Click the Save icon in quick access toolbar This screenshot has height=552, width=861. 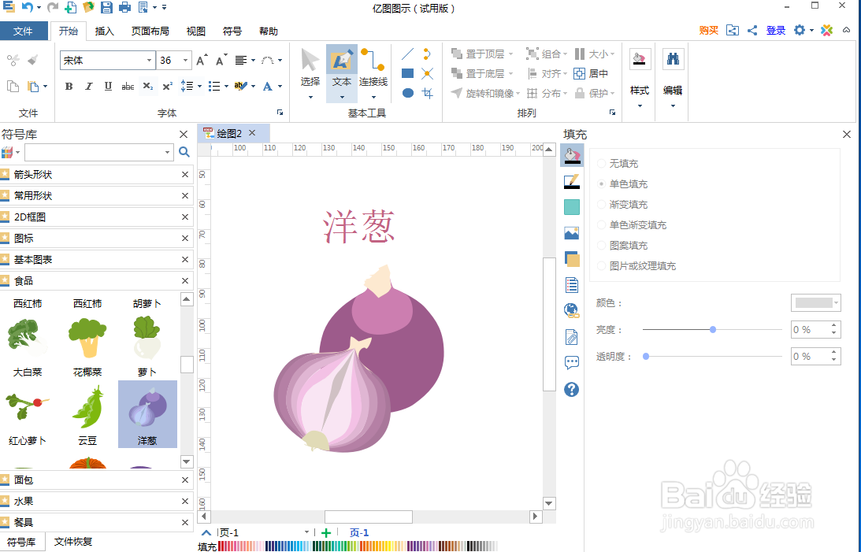[x=106, y=8]
